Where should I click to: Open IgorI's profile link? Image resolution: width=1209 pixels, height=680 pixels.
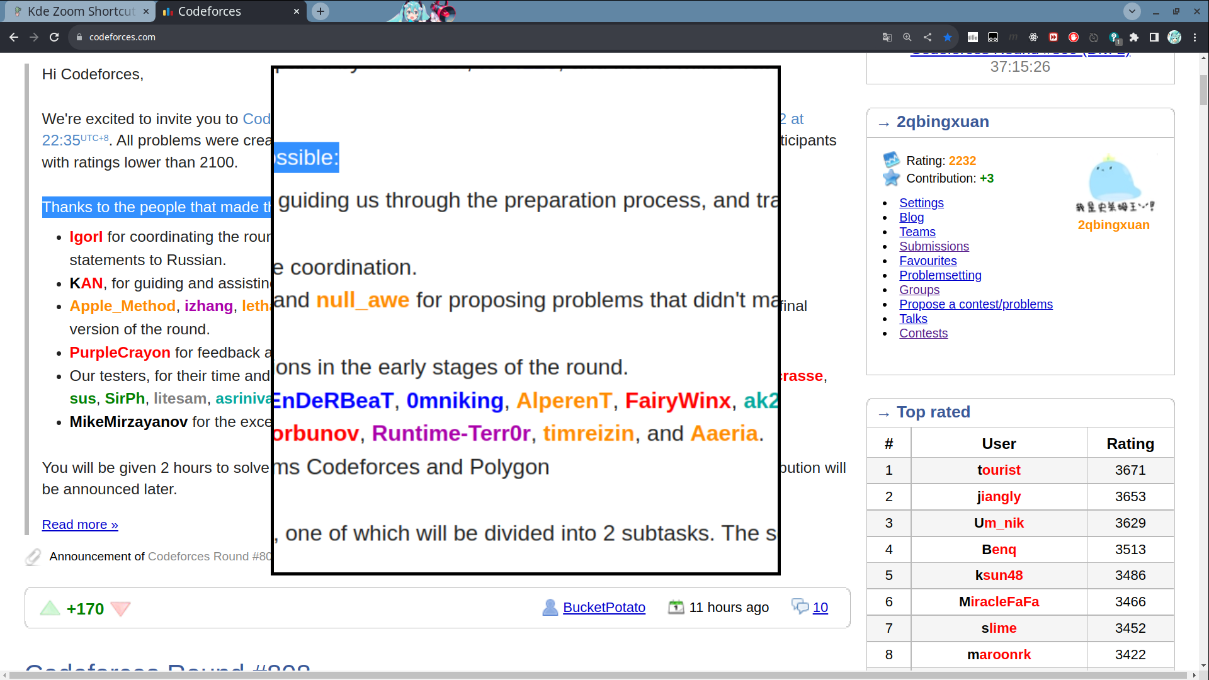86,237
